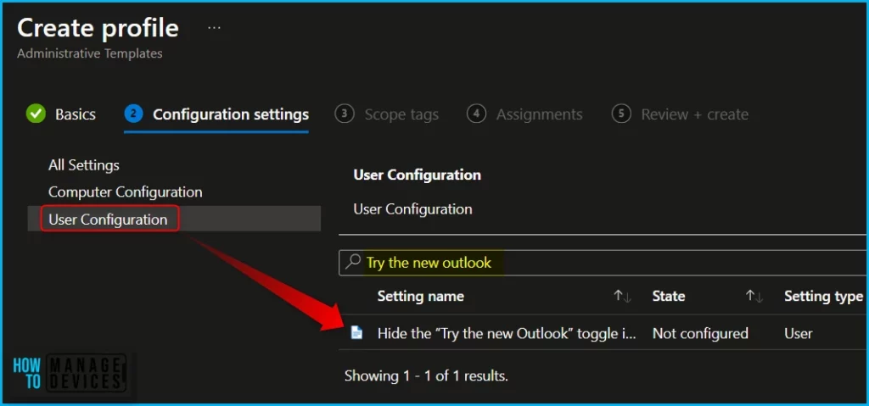Choose Computer Configuration in the tree
Image resolution: width=869 pixels, height=406 pixels.
pyautogui.click(x=126, y=192)
